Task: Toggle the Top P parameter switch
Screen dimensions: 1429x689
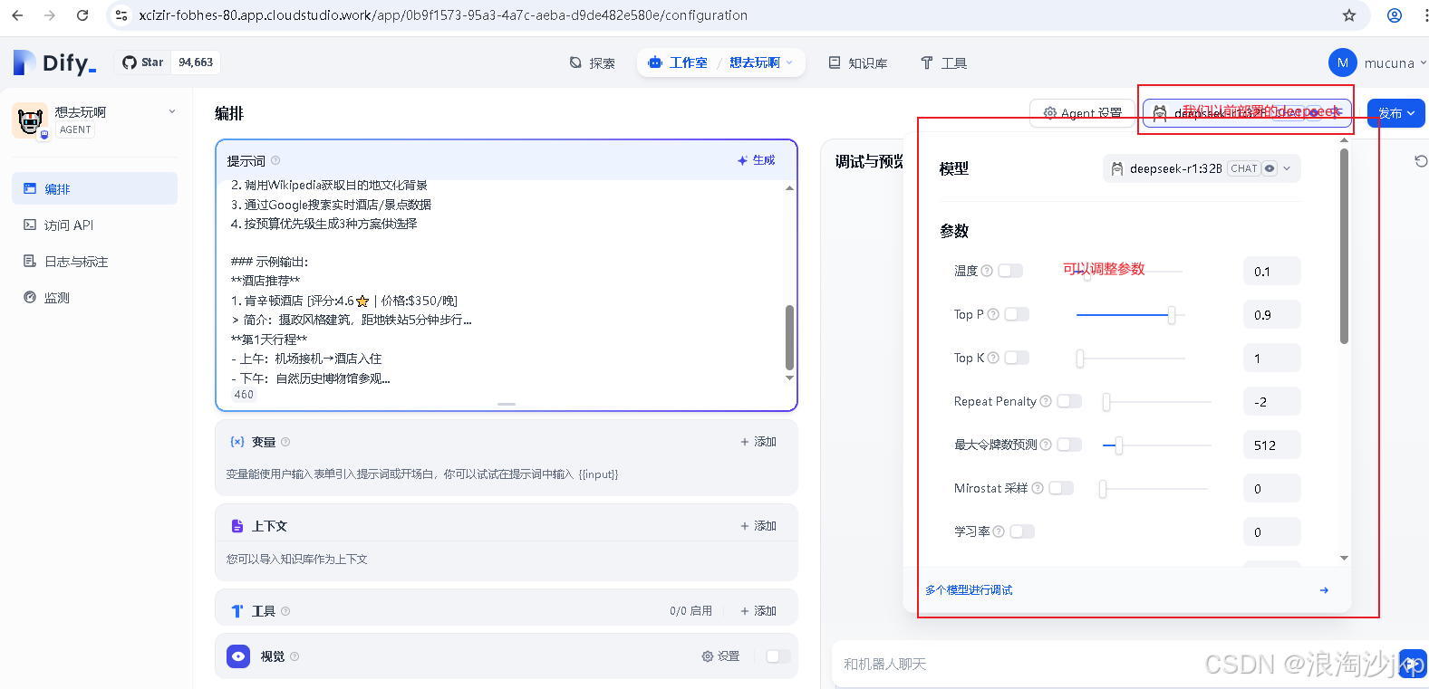Action: [x=1017, y=314]
